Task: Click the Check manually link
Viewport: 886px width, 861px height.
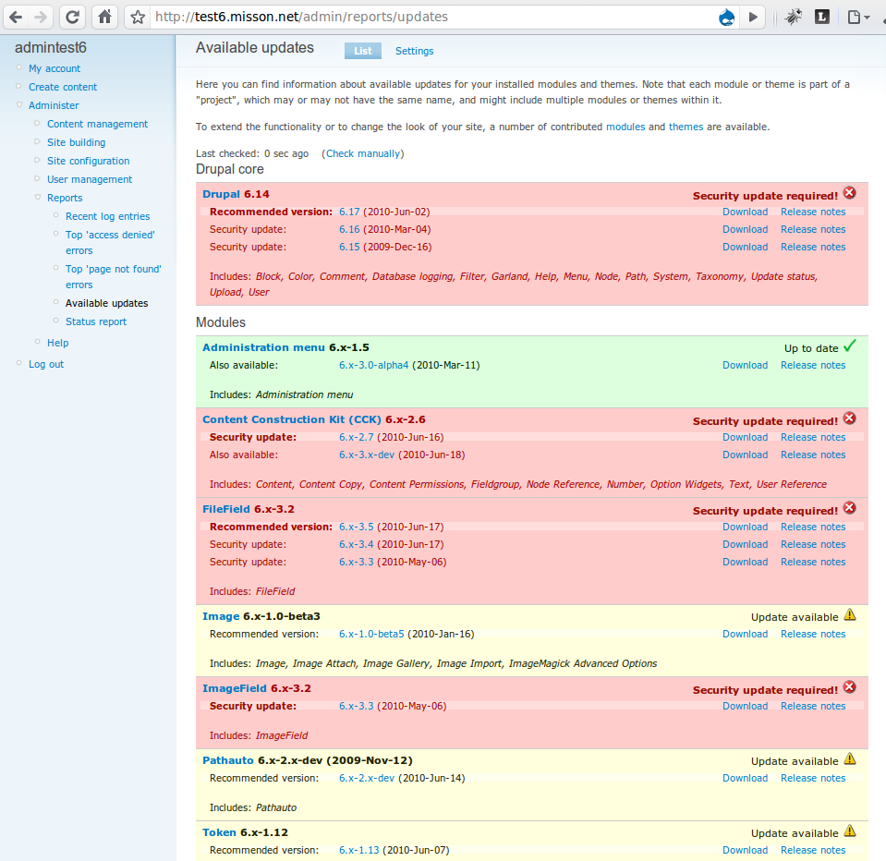Action: pyautogui.click(x=363, y=153)
